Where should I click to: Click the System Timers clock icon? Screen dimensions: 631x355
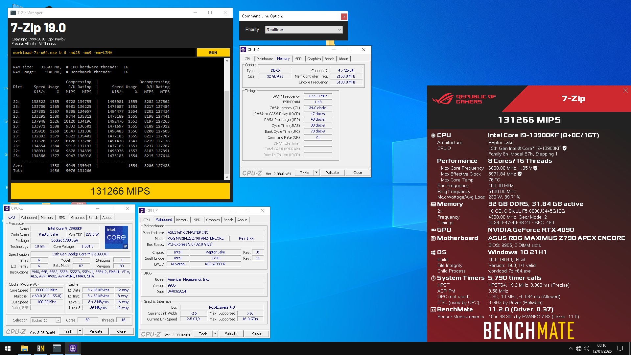click(433, 278)
